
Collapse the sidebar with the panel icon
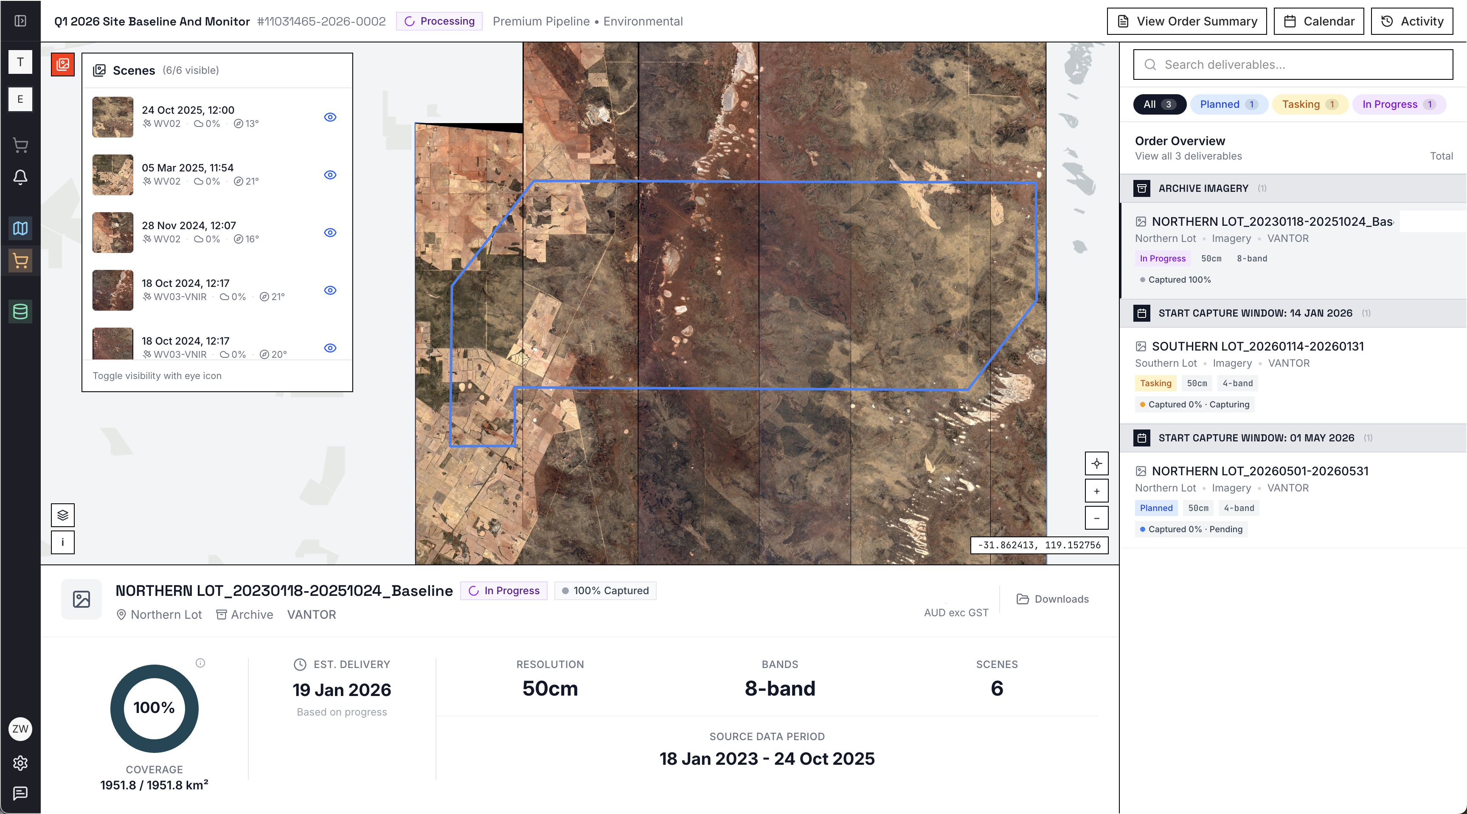20,20
